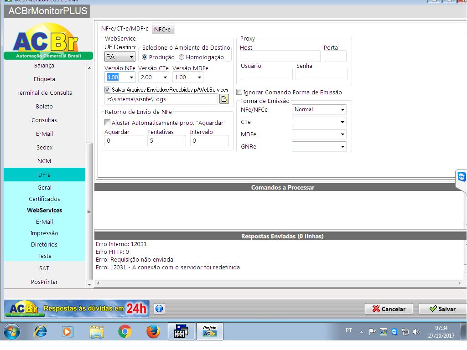Open Windows Media Player taskbar icon
Screen dimensions: 467x350
click(67, 331)
